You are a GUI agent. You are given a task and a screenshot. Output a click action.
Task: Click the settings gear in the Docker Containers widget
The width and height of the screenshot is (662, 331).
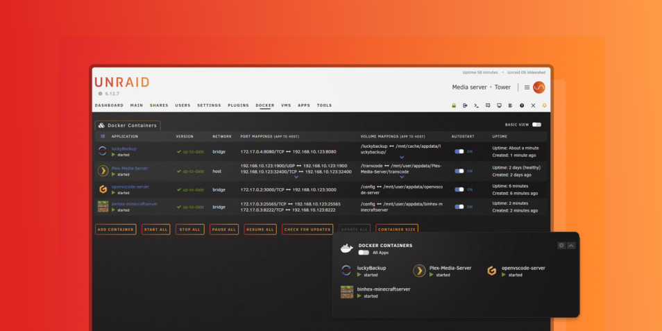pos(561,246)
